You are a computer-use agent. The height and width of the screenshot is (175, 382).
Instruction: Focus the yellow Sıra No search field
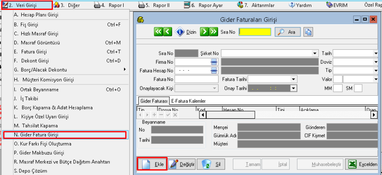point(255,32)
